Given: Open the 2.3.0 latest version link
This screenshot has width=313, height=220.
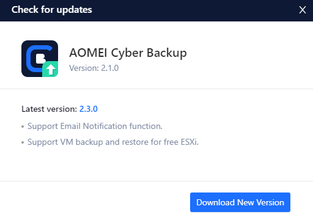Looking at the screenshot, I should (89, 109).
